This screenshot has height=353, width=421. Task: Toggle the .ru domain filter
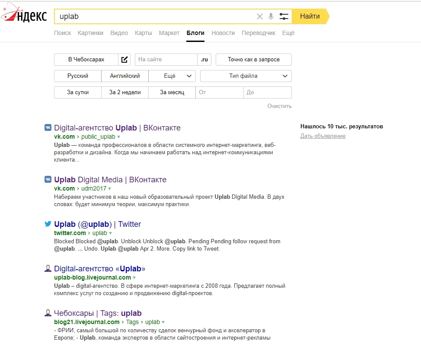pyautogui.click(x=204, y=60)
